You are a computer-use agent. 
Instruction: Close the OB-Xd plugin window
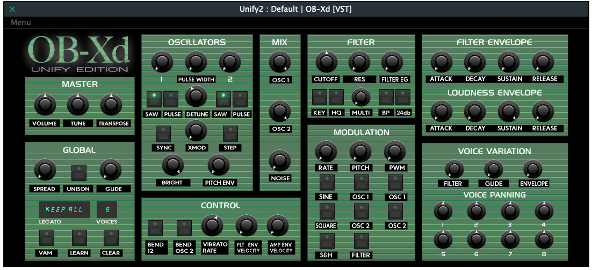[12, 9]
